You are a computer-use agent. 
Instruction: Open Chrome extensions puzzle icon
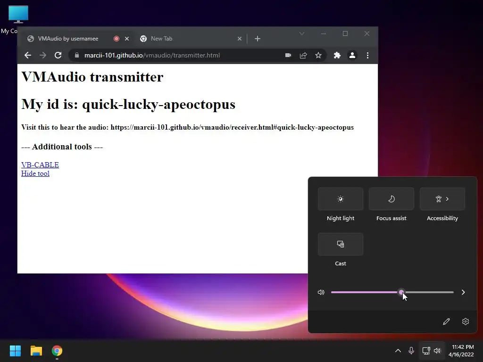click(x=337, y=56)
